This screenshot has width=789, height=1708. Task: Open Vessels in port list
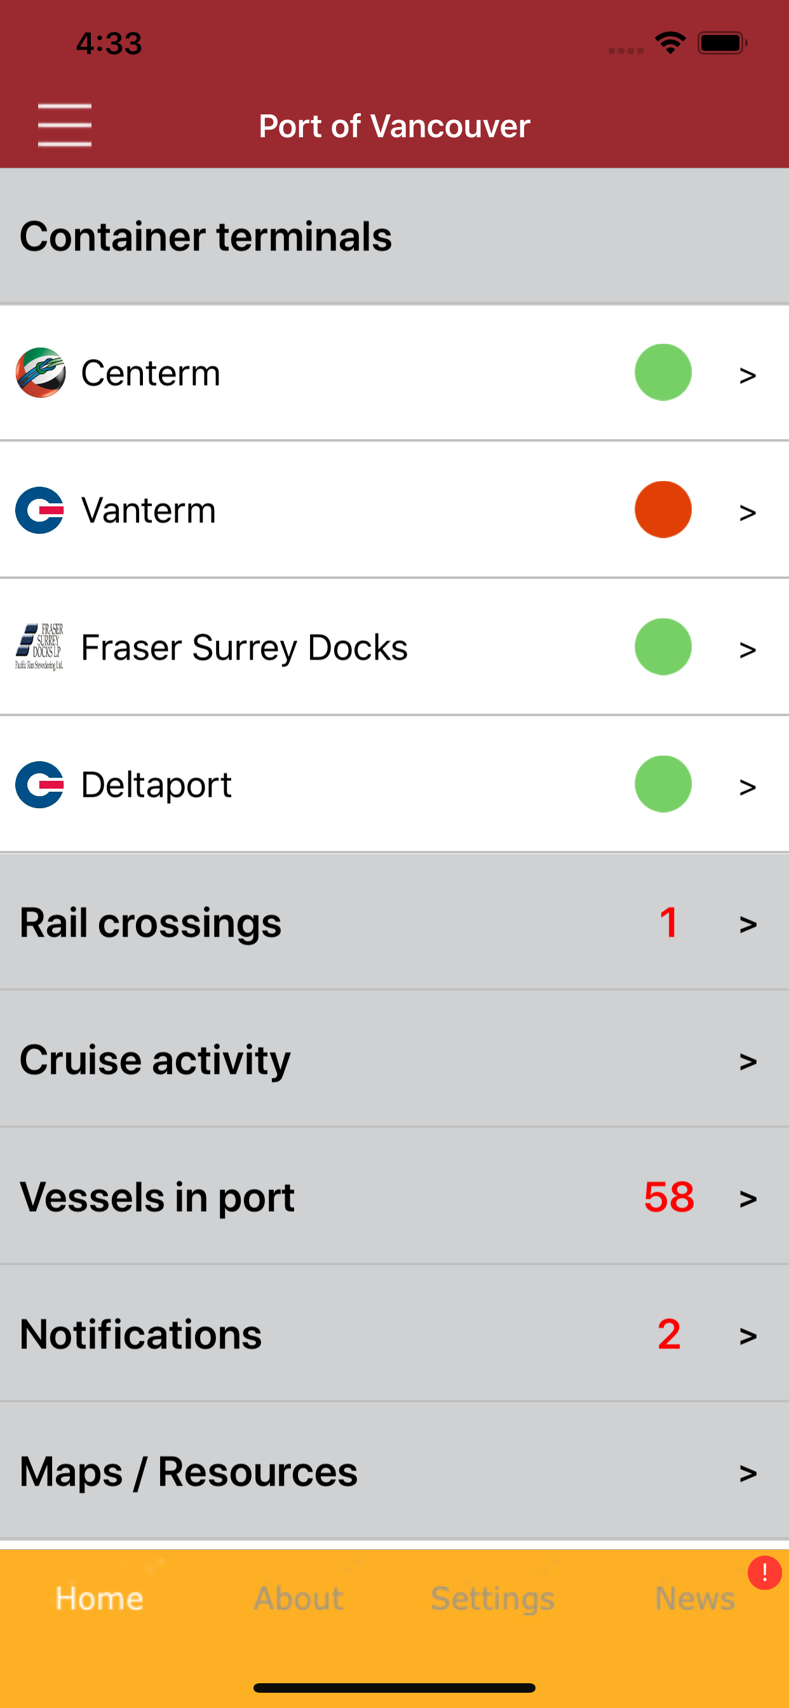click(394, 1196)
